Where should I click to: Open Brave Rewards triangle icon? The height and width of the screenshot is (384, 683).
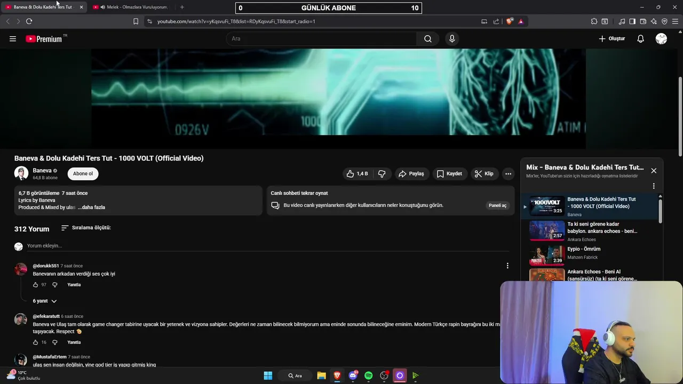pyautogui.click(x=521, y=21)
